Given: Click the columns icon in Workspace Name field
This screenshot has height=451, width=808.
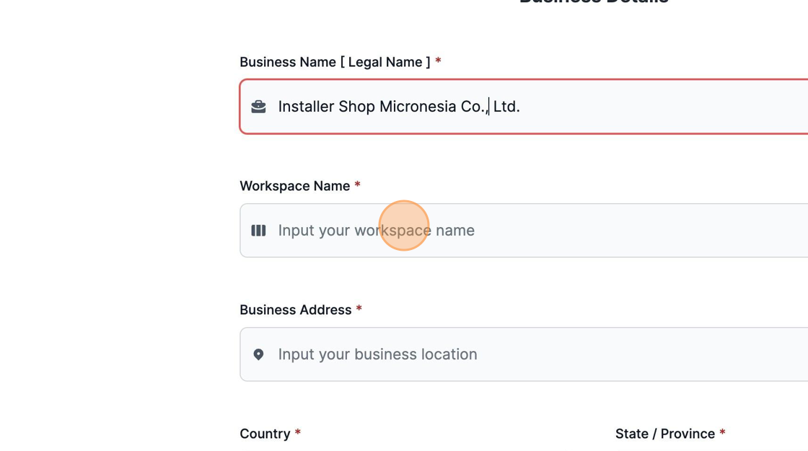Looking at the screenshot, I should coord(259,230).
